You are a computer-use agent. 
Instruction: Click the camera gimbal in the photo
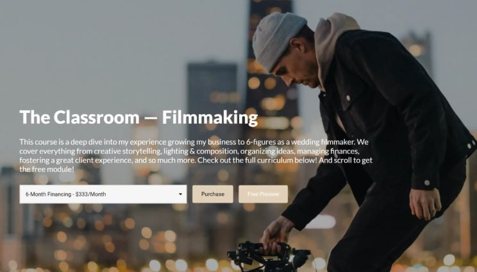pyautogui.click(x=268, y=257)
